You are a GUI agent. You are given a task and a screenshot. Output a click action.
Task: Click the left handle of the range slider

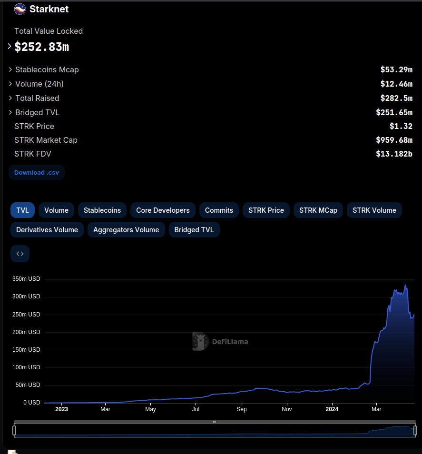tap(14, 430)
